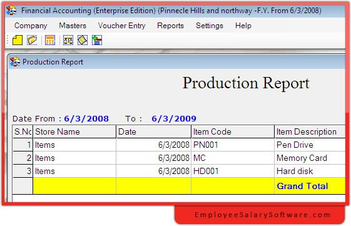Open the Settings menu

coord(210,26)
